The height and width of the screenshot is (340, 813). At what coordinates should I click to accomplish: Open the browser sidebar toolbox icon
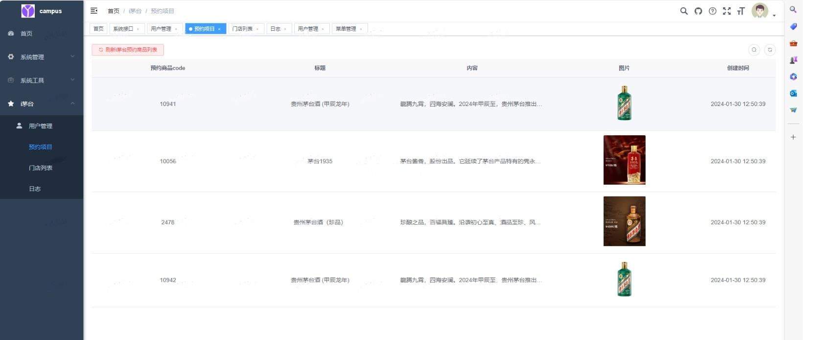[793, 43]
